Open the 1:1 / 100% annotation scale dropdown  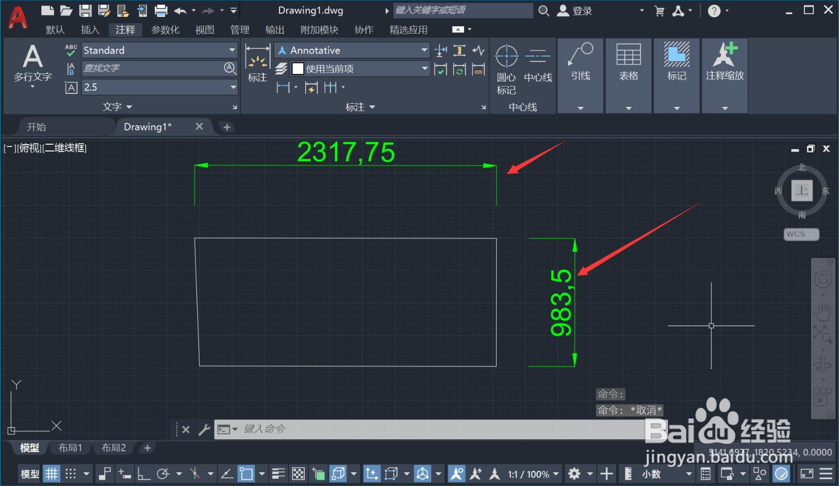(x=533, y=474)
